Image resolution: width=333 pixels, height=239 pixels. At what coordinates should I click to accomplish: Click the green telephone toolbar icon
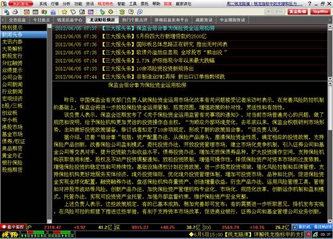pyautogui.click(x=122, y=12)
